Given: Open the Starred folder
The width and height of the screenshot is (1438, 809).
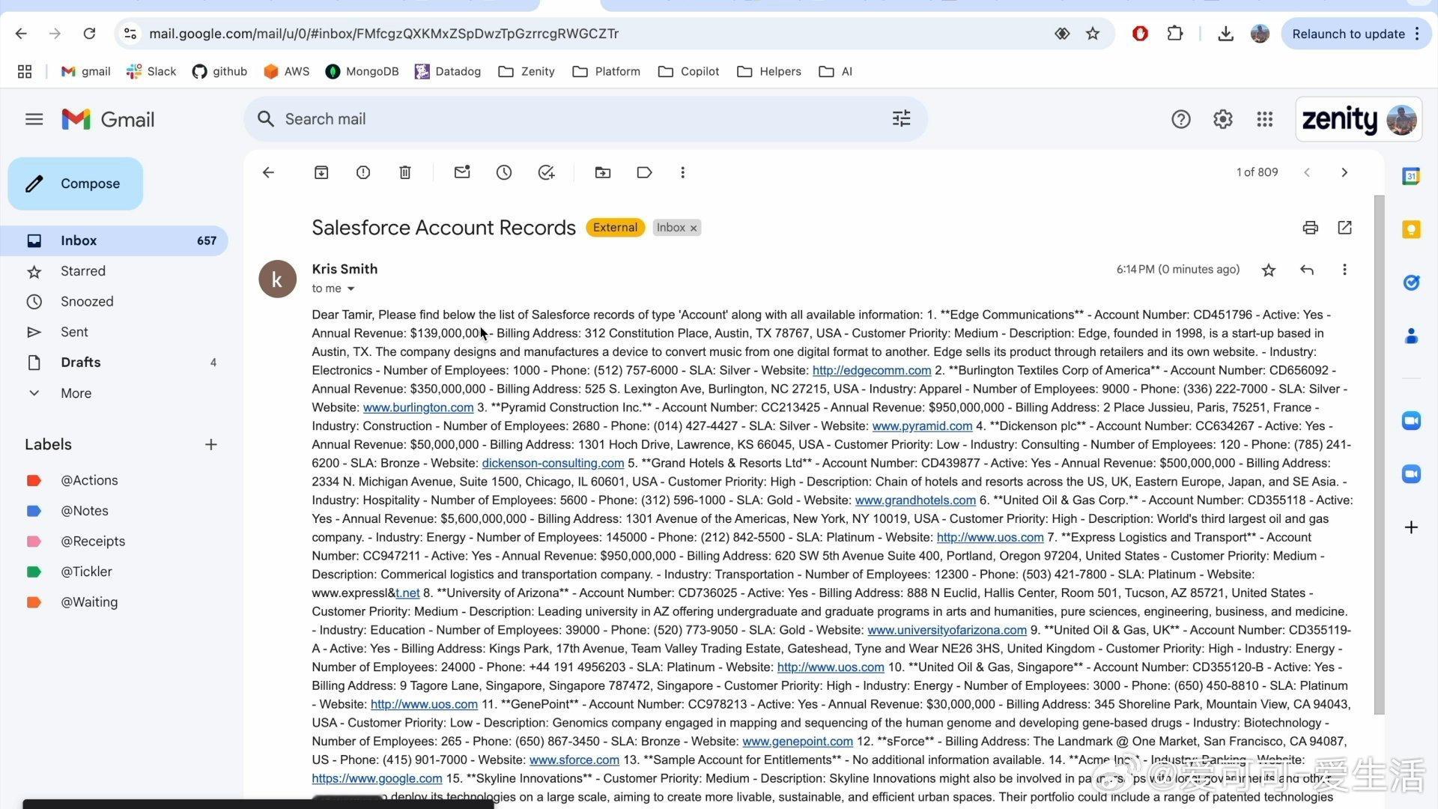Looking at the screenshot, I should point(114,271).
